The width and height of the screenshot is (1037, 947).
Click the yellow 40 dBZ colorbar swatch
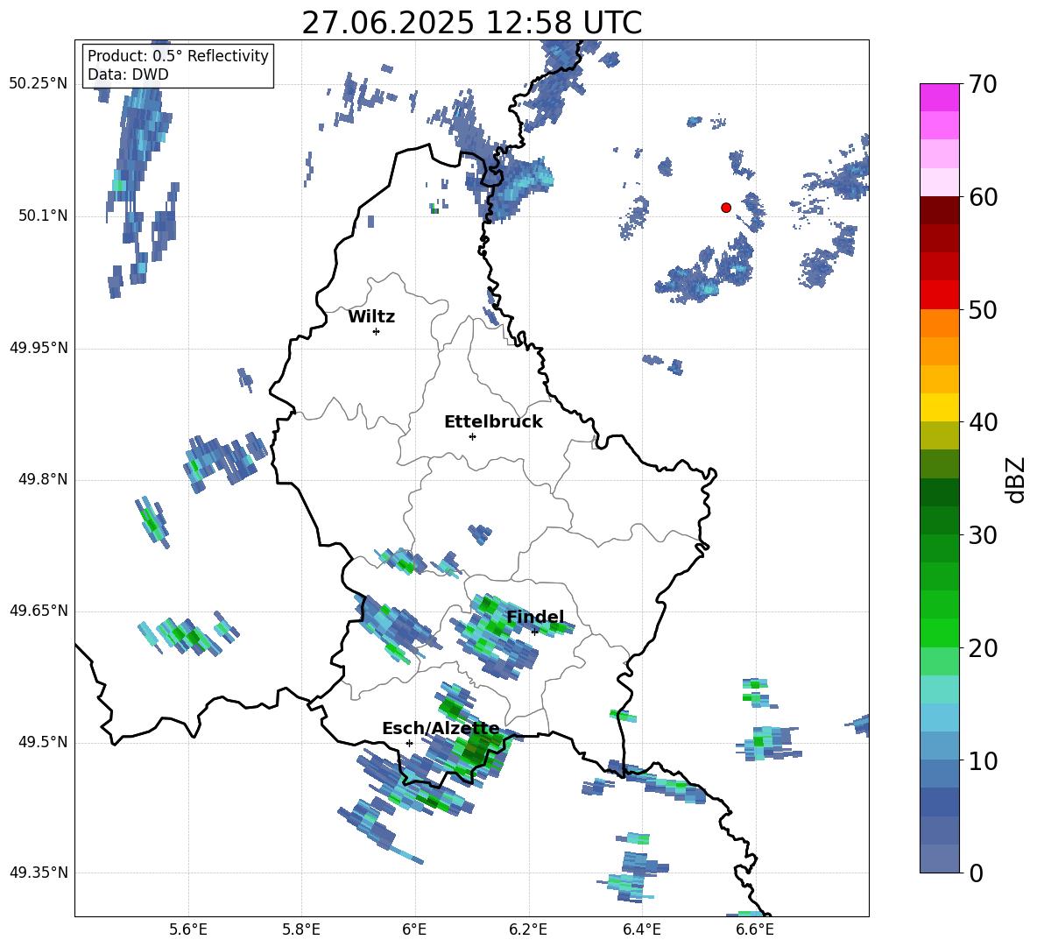(x=940, y=408)
